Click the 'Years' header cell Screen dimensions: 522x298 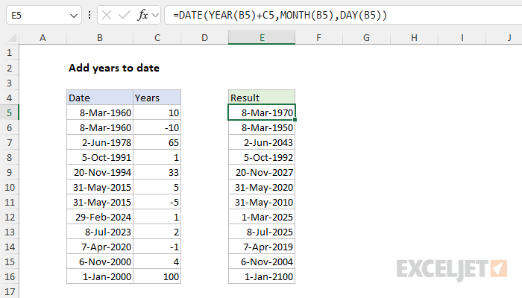[157, 98]
